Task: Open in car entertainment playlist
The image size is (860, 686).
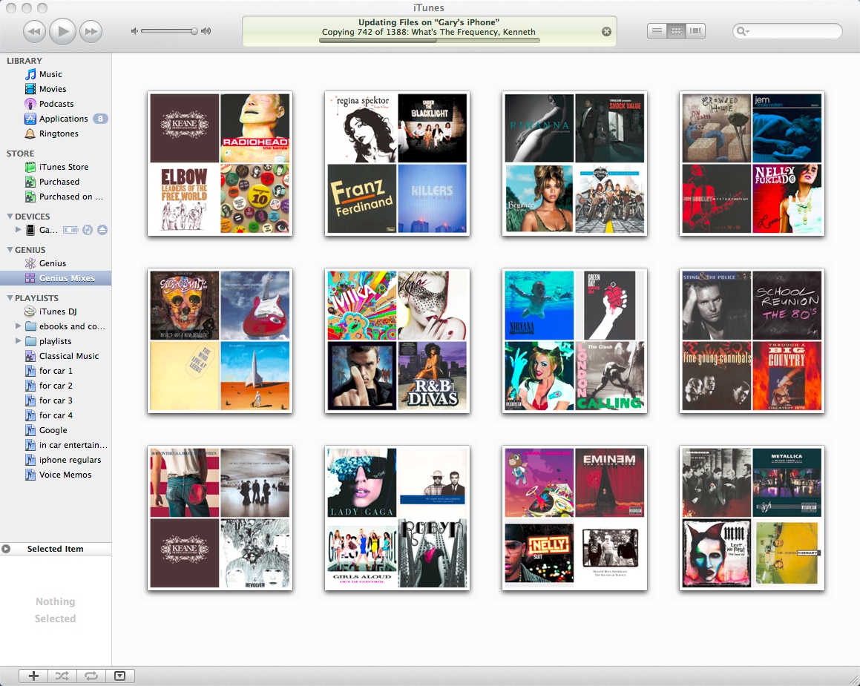Action: coord(73,445)
